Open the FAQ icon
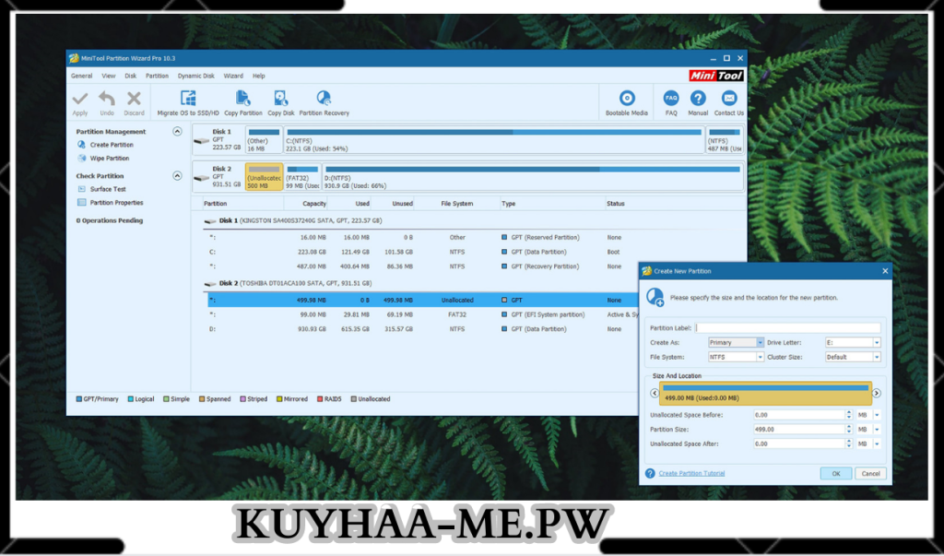This screenshot has height=556, width=944. pos(671,98)
